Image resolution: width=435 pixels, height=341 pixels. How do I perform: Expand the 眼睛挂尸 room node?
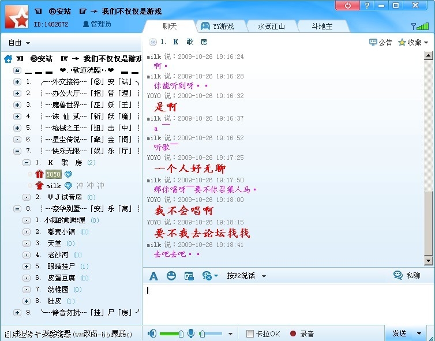(27, 267)
